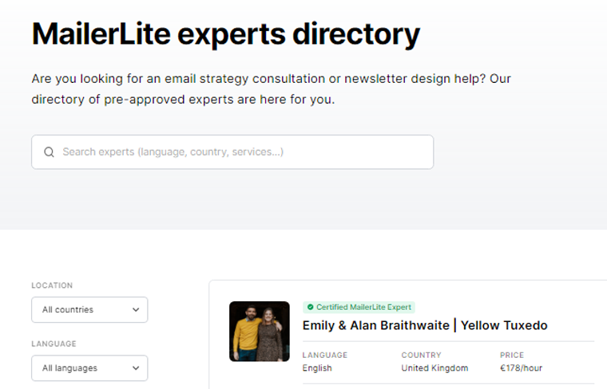Click the English language value on card
Screen dimensions: 607x389
tap(317, 368)
